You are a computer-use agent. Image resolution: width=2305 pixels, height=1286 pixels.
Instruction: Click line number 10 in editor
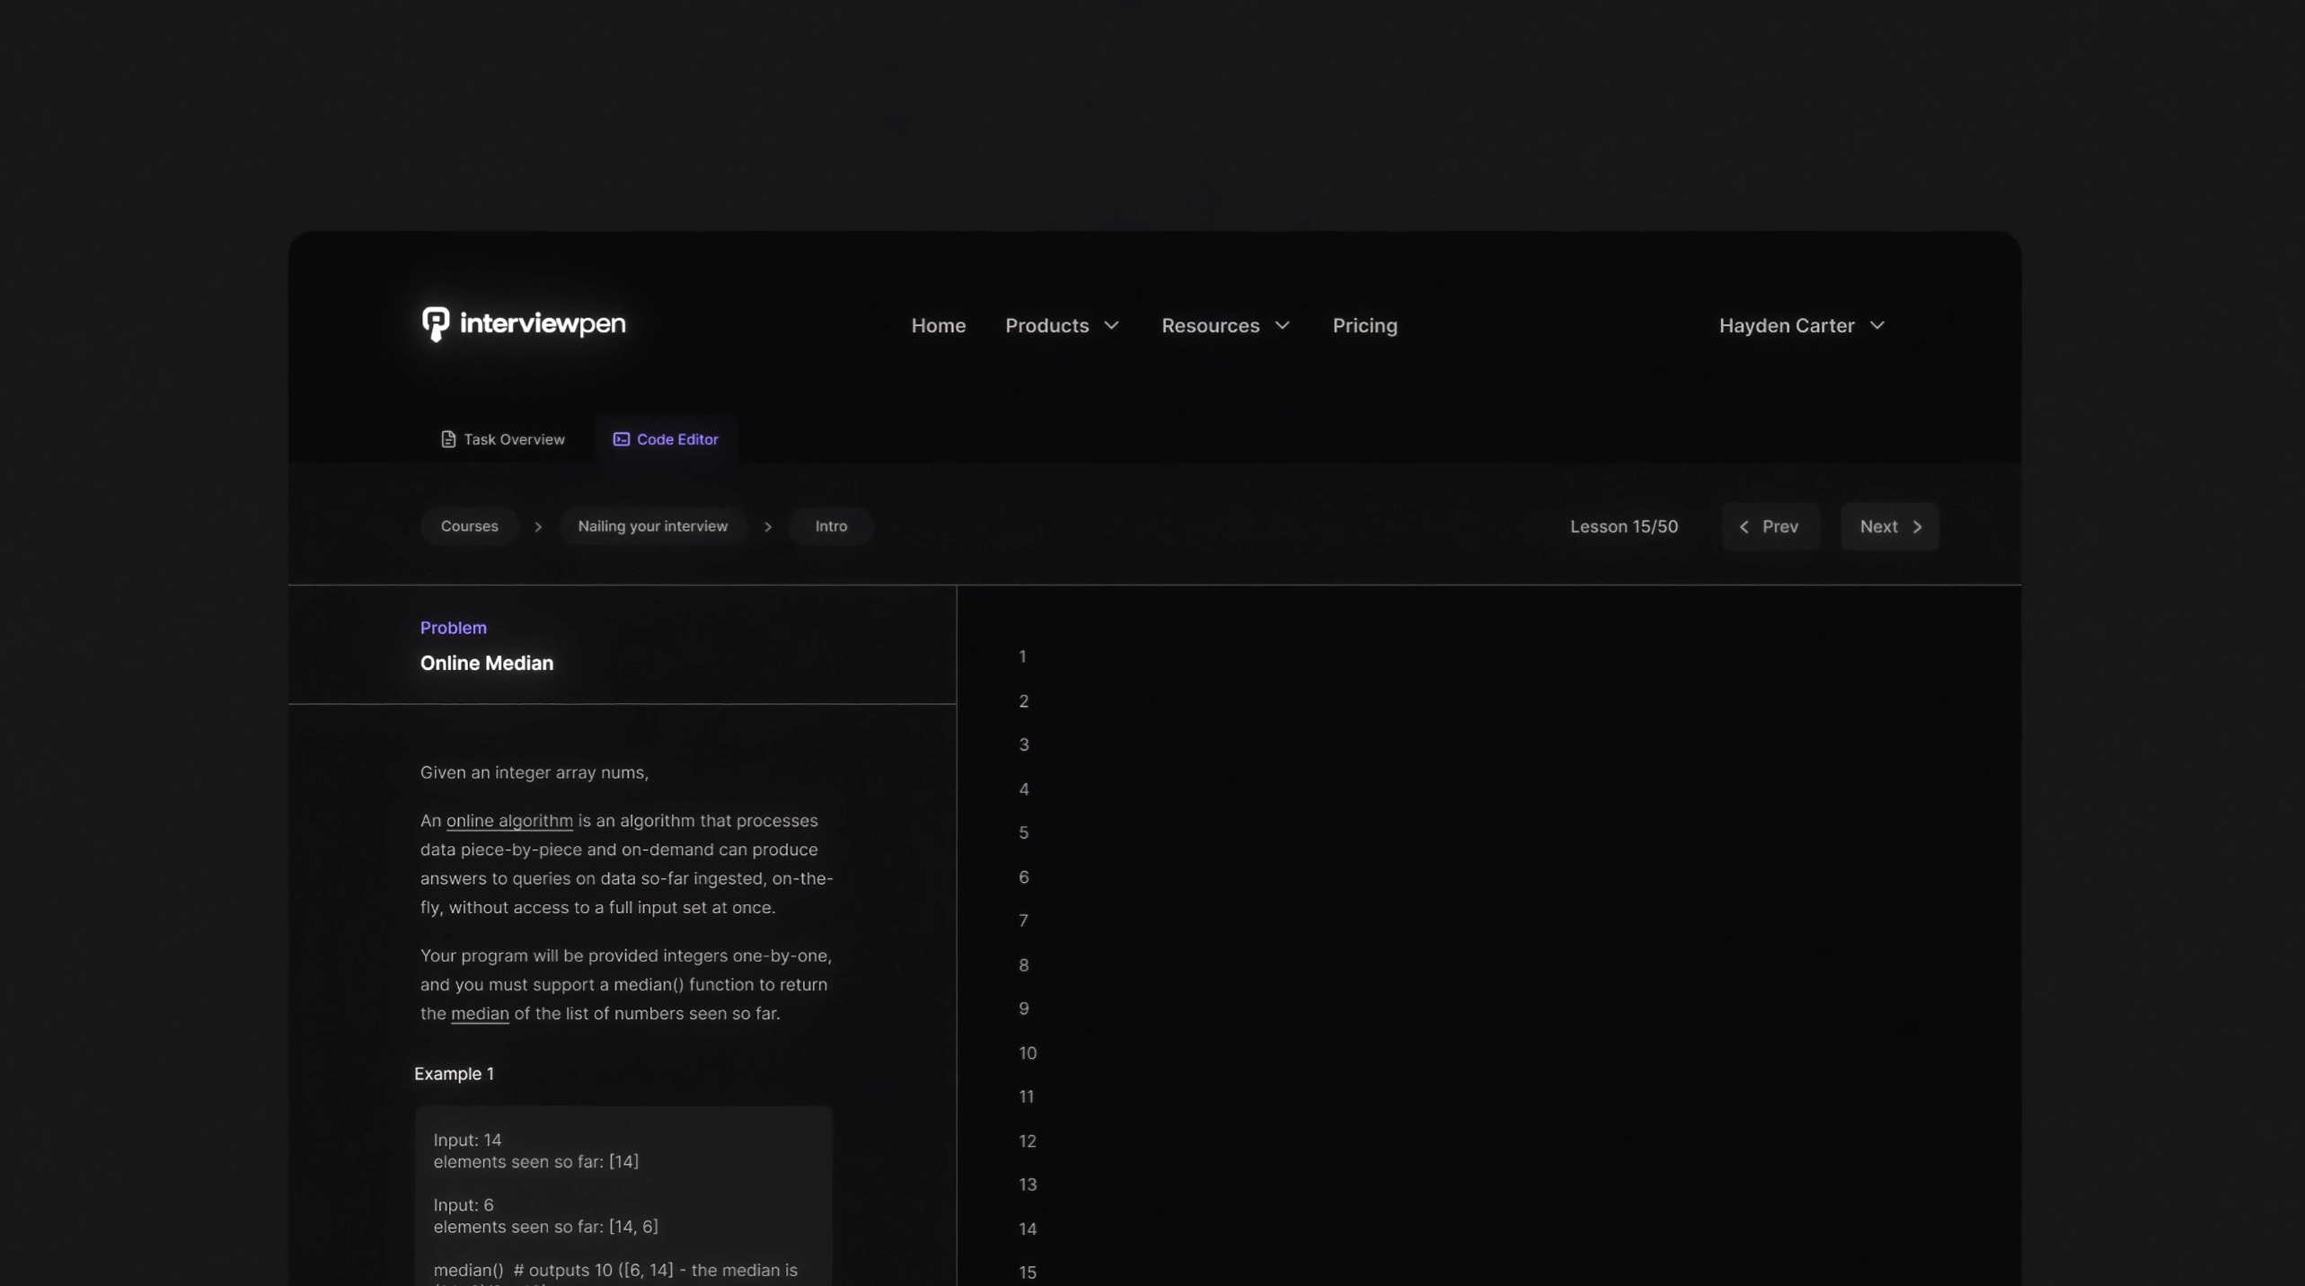coord(1028,1053)
